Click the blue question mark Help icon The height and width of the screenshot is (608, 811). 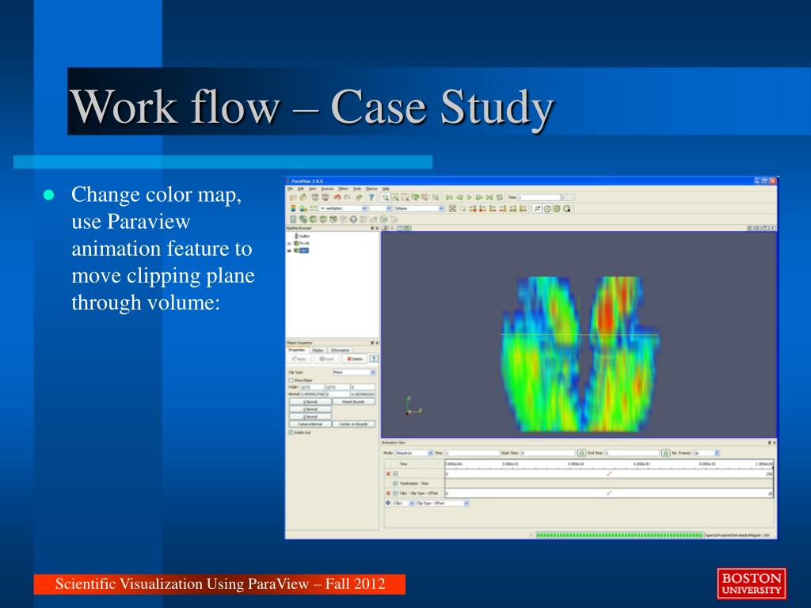[x=371, y=197]
